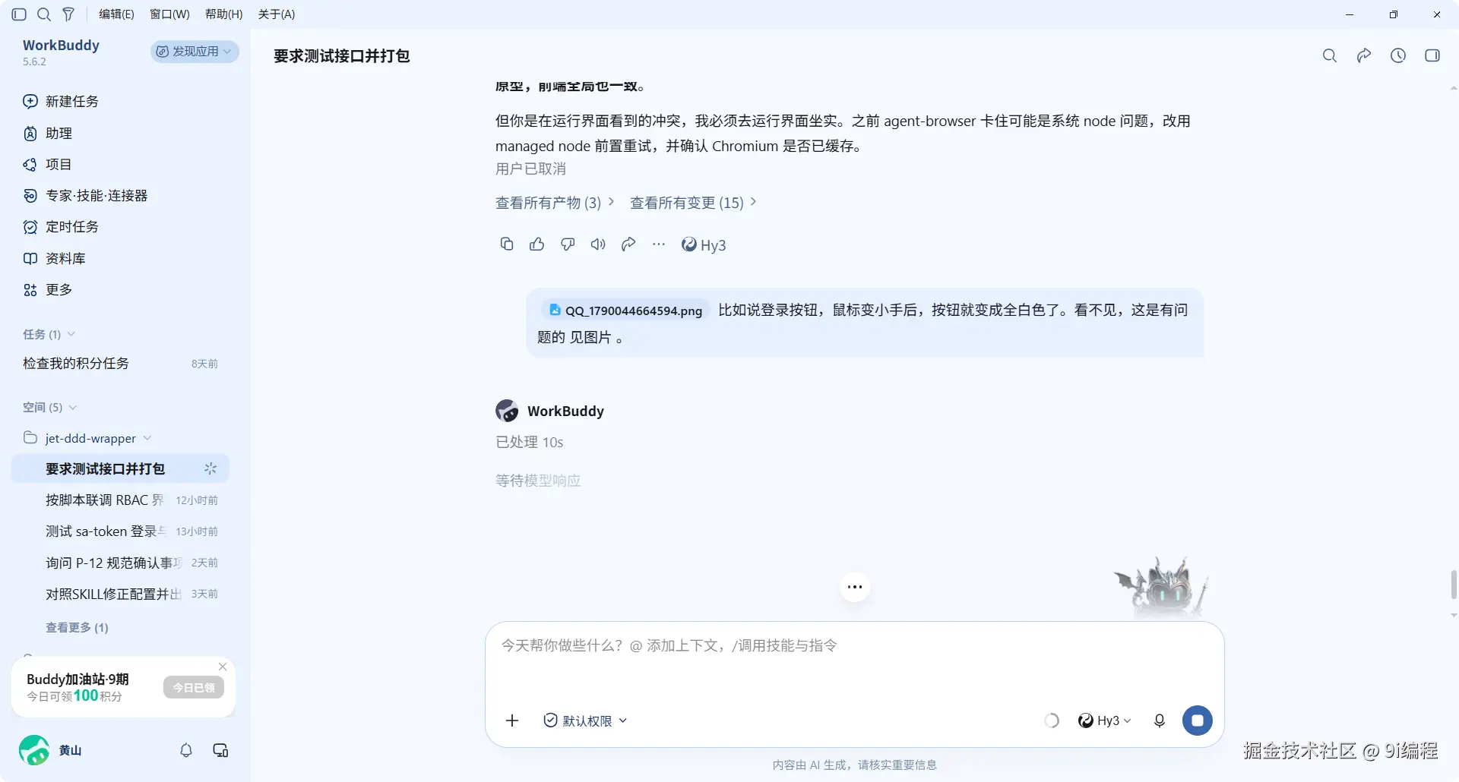The width and height of the screenshot is (1459, 782).
Task: Click the share arrow icon at top right
Action: 1364,55
